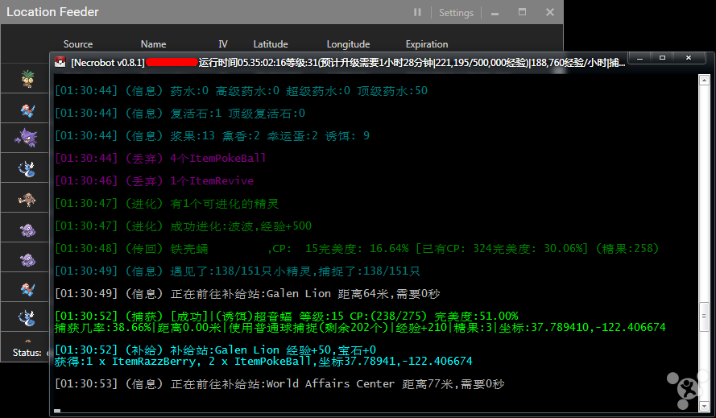Click the Latitude column header
Image resolution: width=716 pixels, height=418 pixels.
click(x=271, y=44)
